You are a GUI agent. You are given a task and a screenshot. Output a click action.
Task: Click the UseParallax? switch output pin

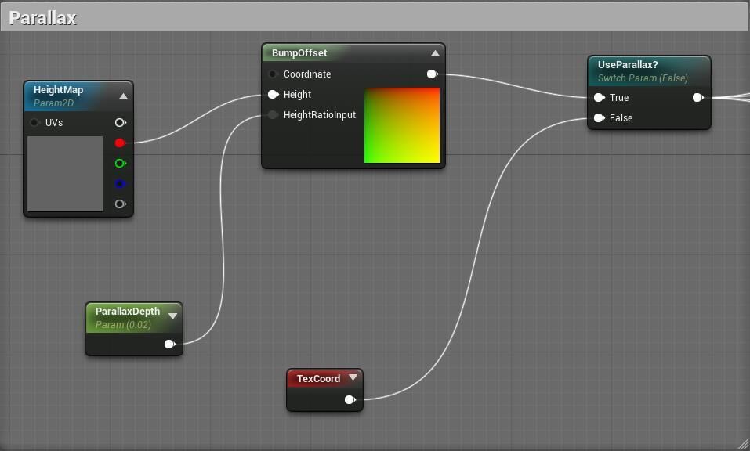[x=697, y=98]
